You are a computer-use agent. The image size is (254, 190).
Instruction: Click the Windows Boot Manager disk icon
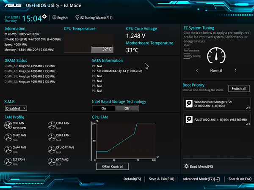pos(189,104)
